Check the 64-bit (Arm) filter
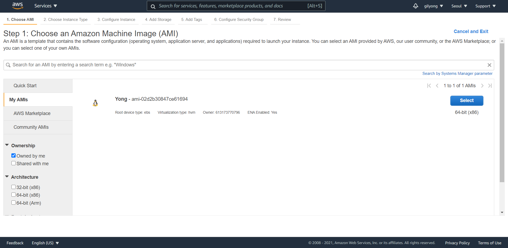This screenshot has height=248, width=508. click(x=13, y=203)
